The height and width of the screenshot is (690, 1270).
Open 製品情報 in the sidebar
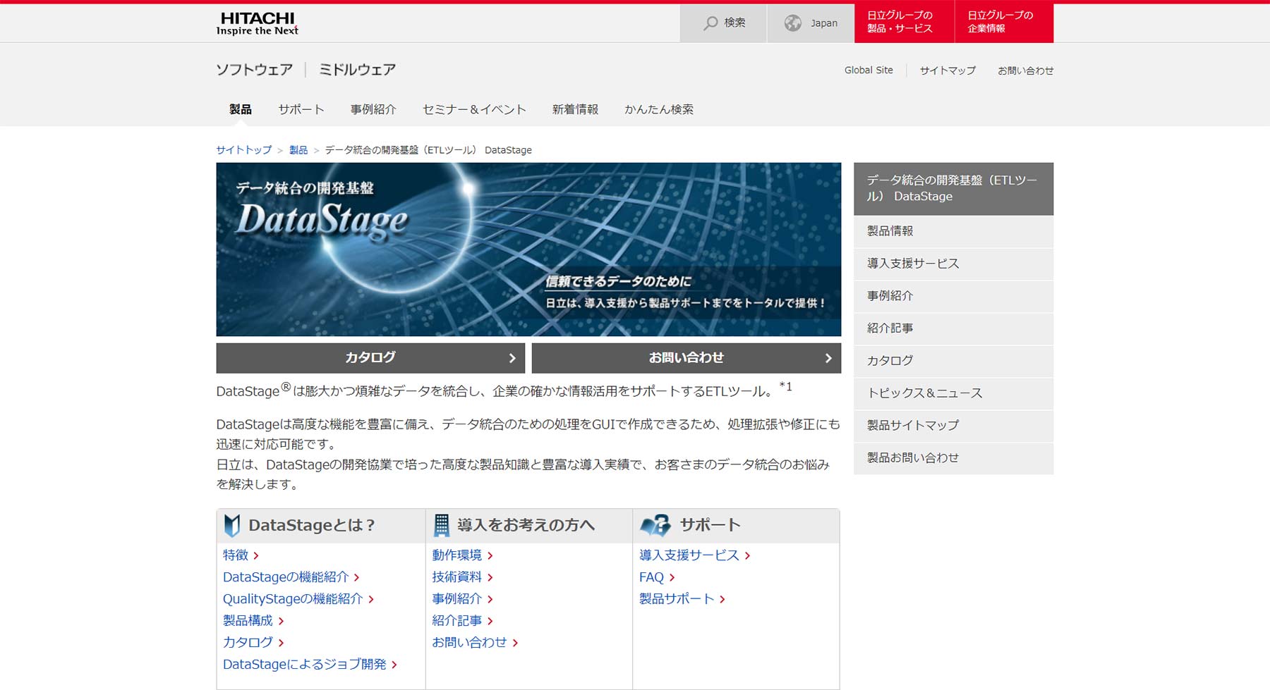pos(953,231)
